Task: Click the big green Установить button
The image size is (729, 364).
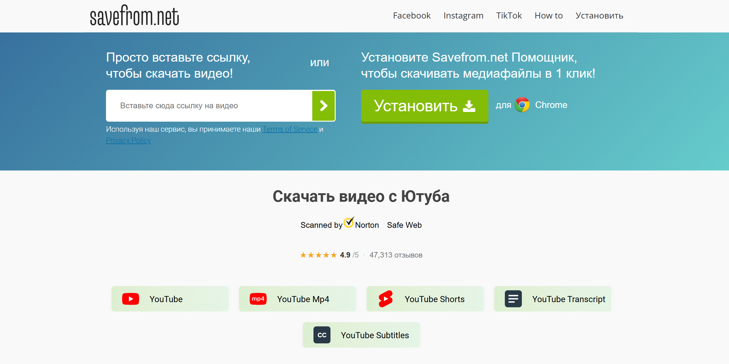Action: (425, 106)
